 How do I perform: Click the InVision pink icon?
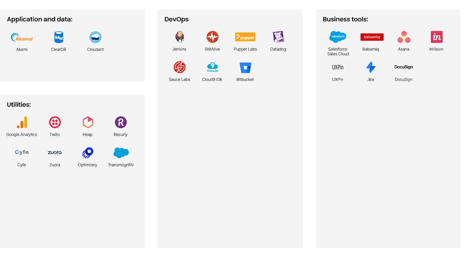437,37
